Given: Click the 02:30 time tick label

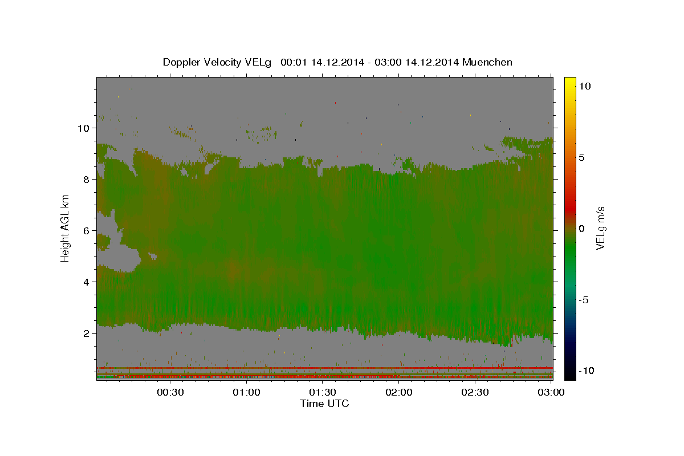Looking at the screenshot, I should [x=475, y=392].
